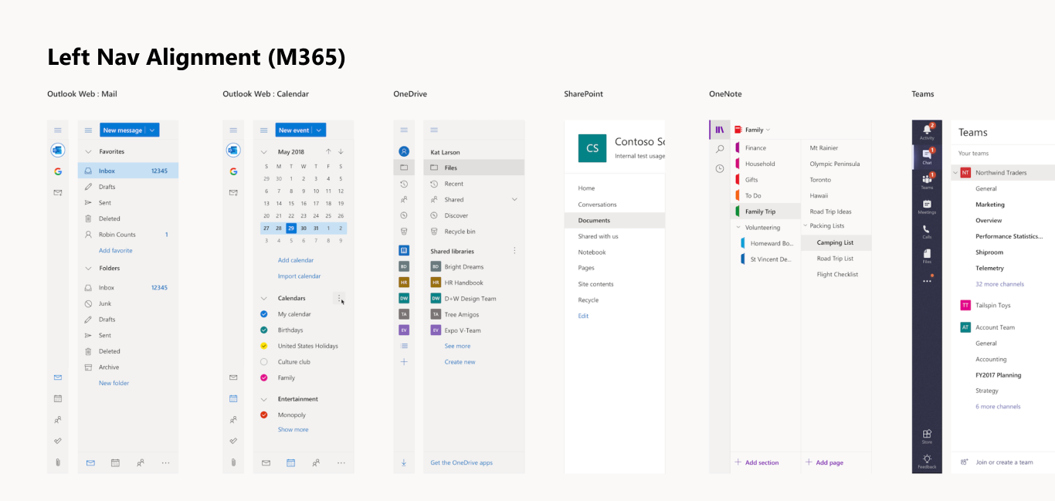Select Discover in the OneDrive navigation
The image size is (1055, 501).
pyautogui.click(x=456, y=215)
